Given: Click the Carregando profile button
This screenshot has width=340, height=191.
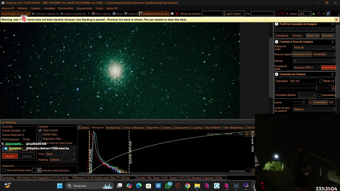Looking at the screenshot, I should coord(282,36).
